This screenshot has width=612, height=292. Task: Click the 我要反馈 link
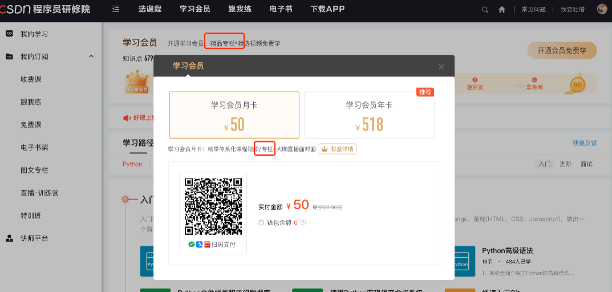tap(585, 143)
